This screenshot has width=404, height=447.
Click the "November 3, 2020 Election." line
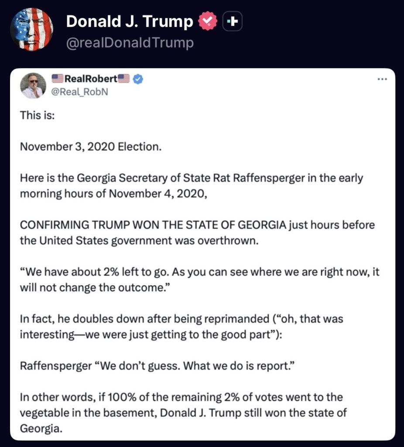[x=91, y=147]
